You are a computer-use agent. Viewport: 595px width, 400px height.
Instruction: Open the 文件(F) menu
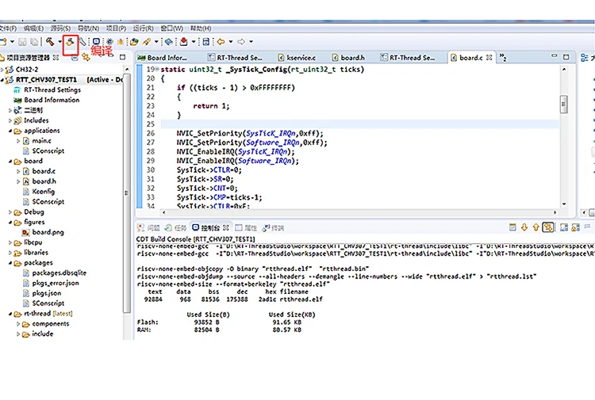tap(9, 29)
